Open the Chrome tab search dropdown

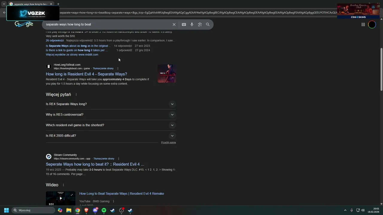tap(4, 4)
